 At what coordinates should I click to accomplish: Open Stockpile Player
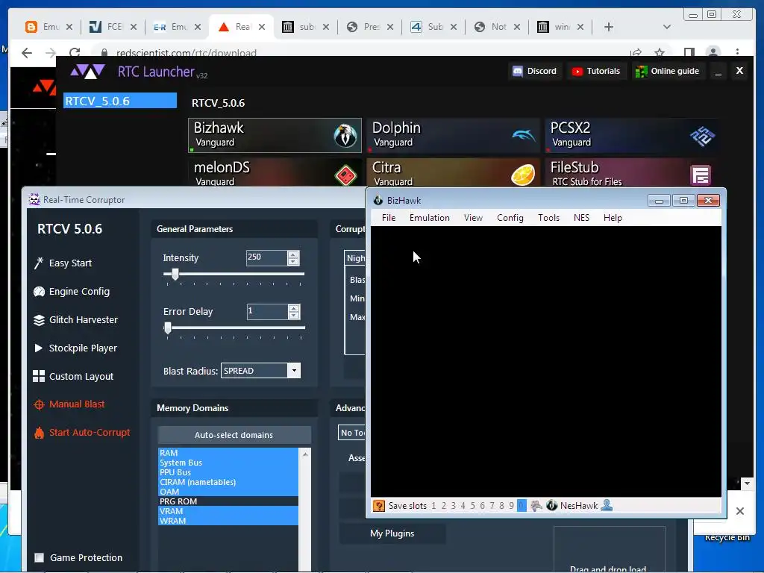point(75,348)
